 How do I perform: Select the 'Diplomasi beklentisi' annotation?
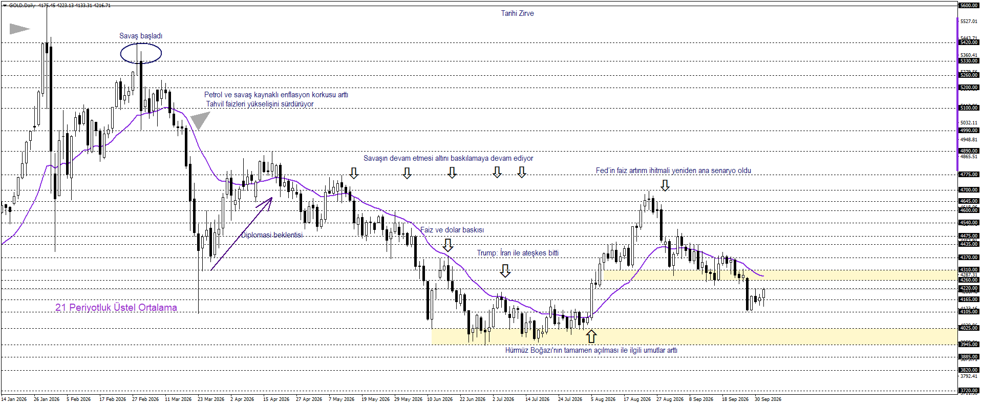(x=272, y=235)
